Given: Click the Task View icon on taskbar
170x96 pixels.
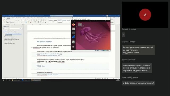Looking at the screenshot, I should (10, 80).
